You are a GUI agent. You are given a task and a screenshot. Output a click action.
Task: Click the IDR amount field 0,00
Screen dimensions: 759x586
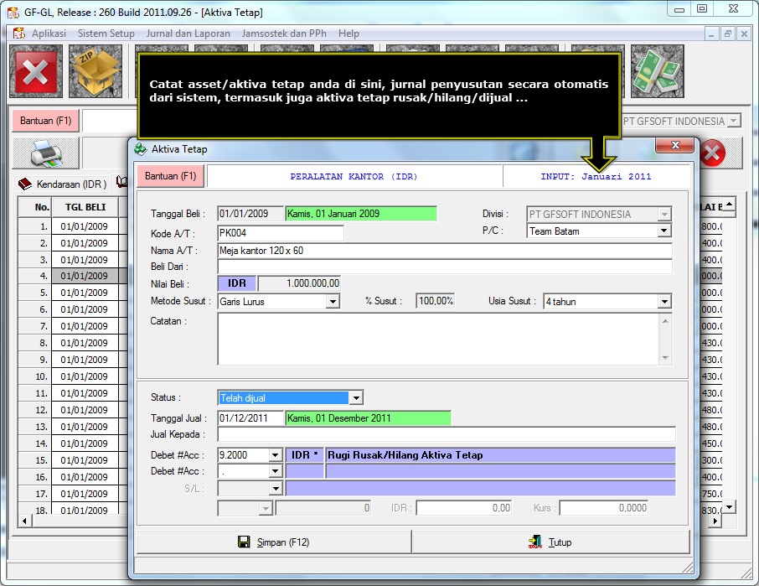pyautogui.click(x=464, y=508)
